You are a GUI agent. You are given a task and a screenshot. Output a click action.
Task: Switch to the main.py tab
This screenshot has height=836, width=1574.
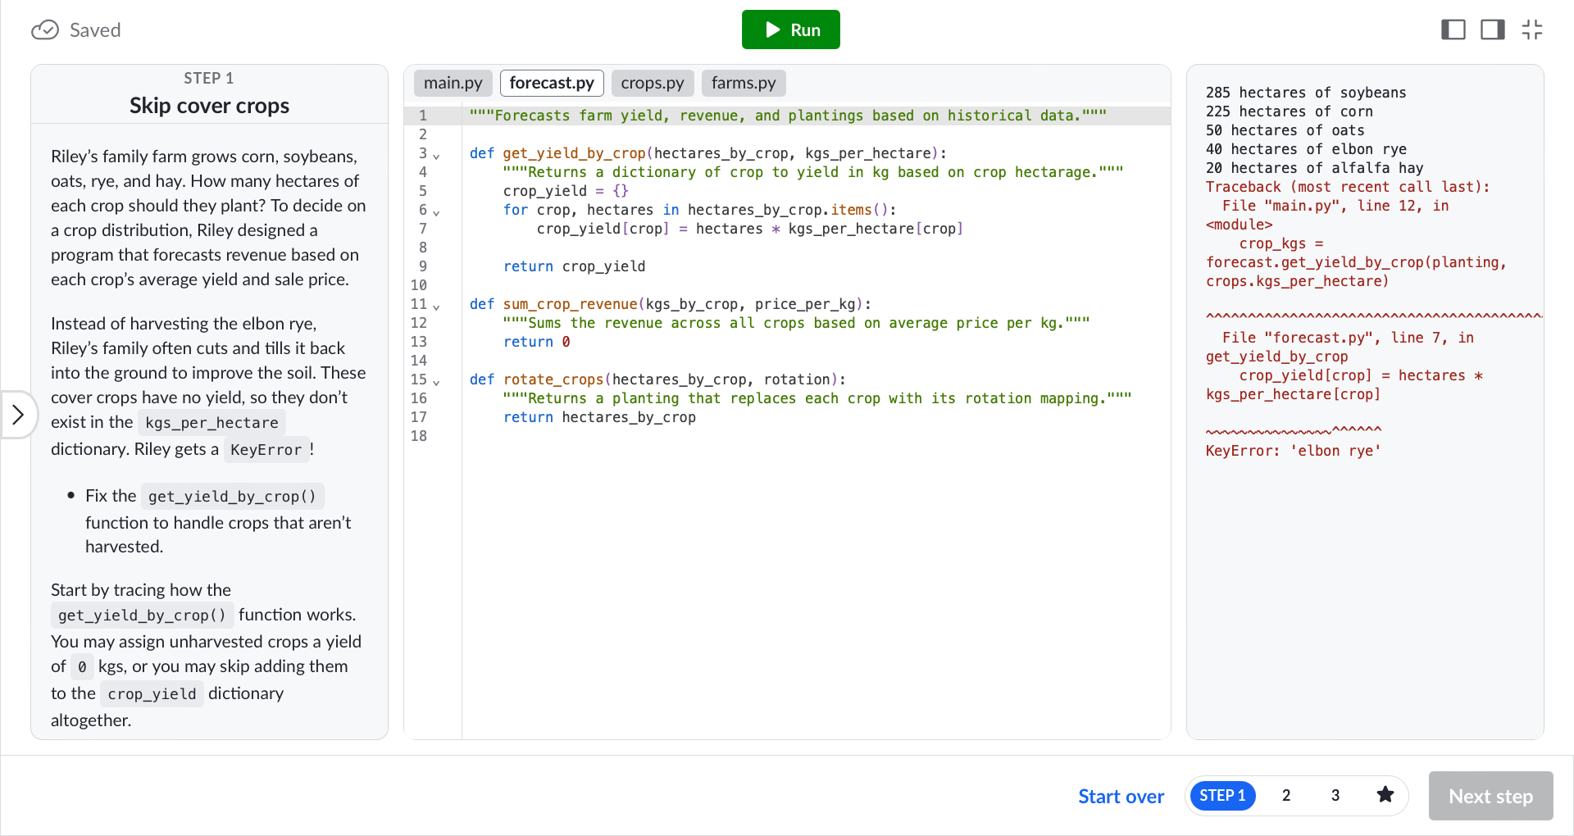pos(453,83)
